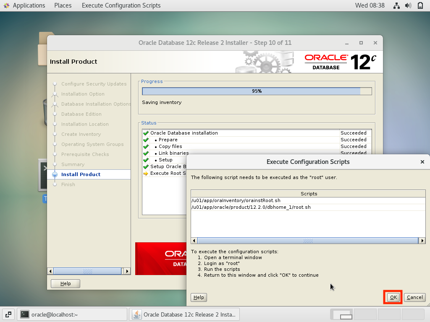Image resolution: width=430 pixels, height=322 pixels.
Task: Select the Link binaries status row
Action: 257,153
